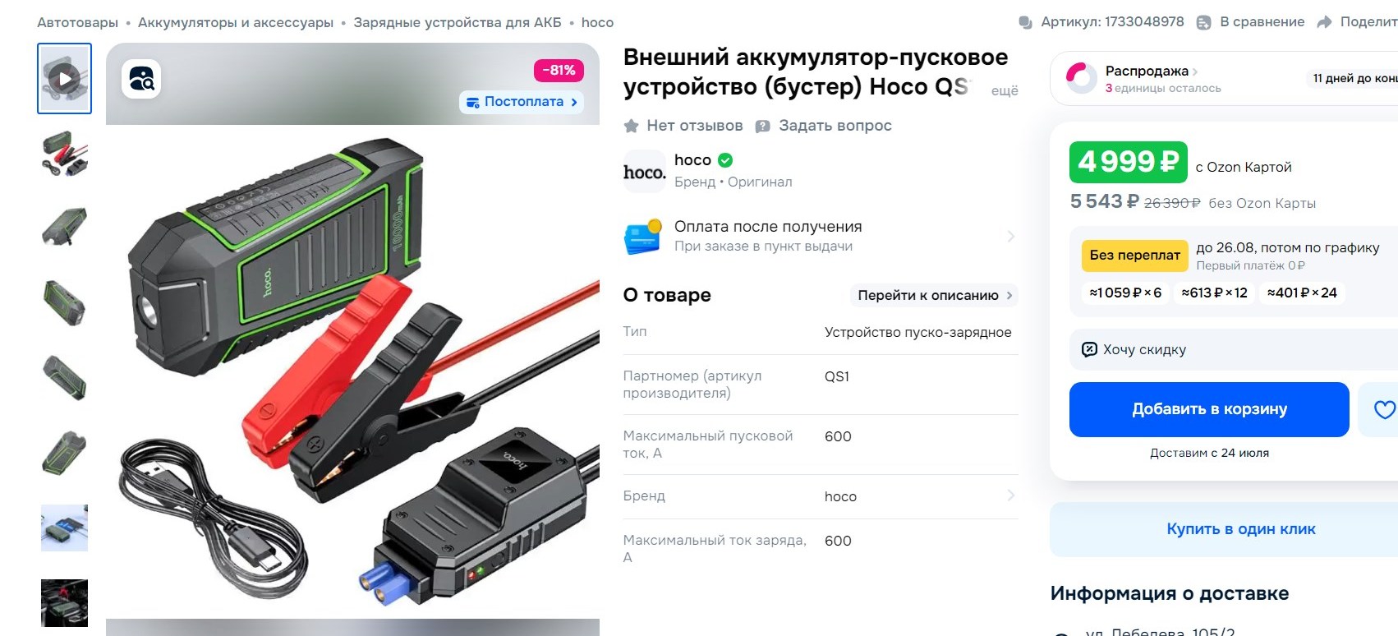Click the star icon near Нет отзывов
Viewport: 1398px width, 636px height.
click(631, 126)
